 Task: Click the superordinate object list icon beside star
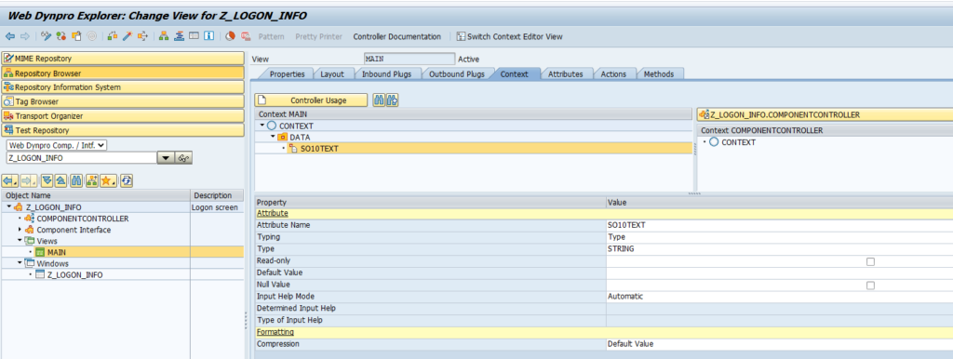pos(92,180)
